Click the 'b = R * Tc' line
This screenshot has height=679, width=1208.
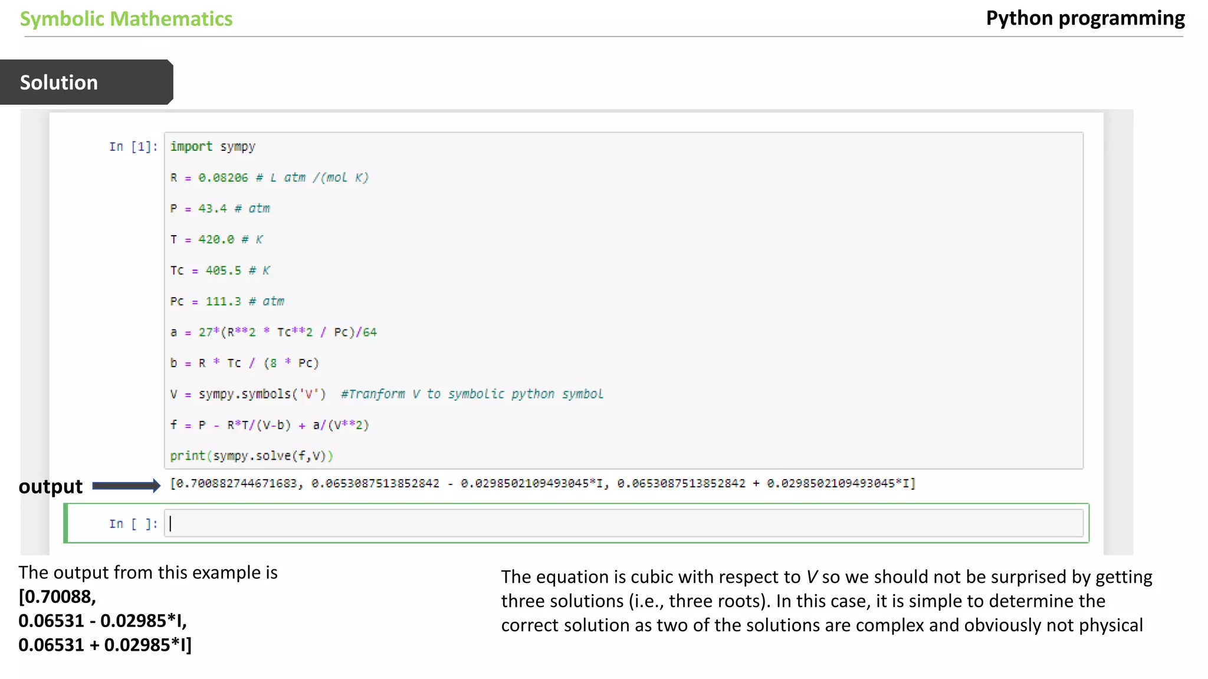tap(244, 364)
